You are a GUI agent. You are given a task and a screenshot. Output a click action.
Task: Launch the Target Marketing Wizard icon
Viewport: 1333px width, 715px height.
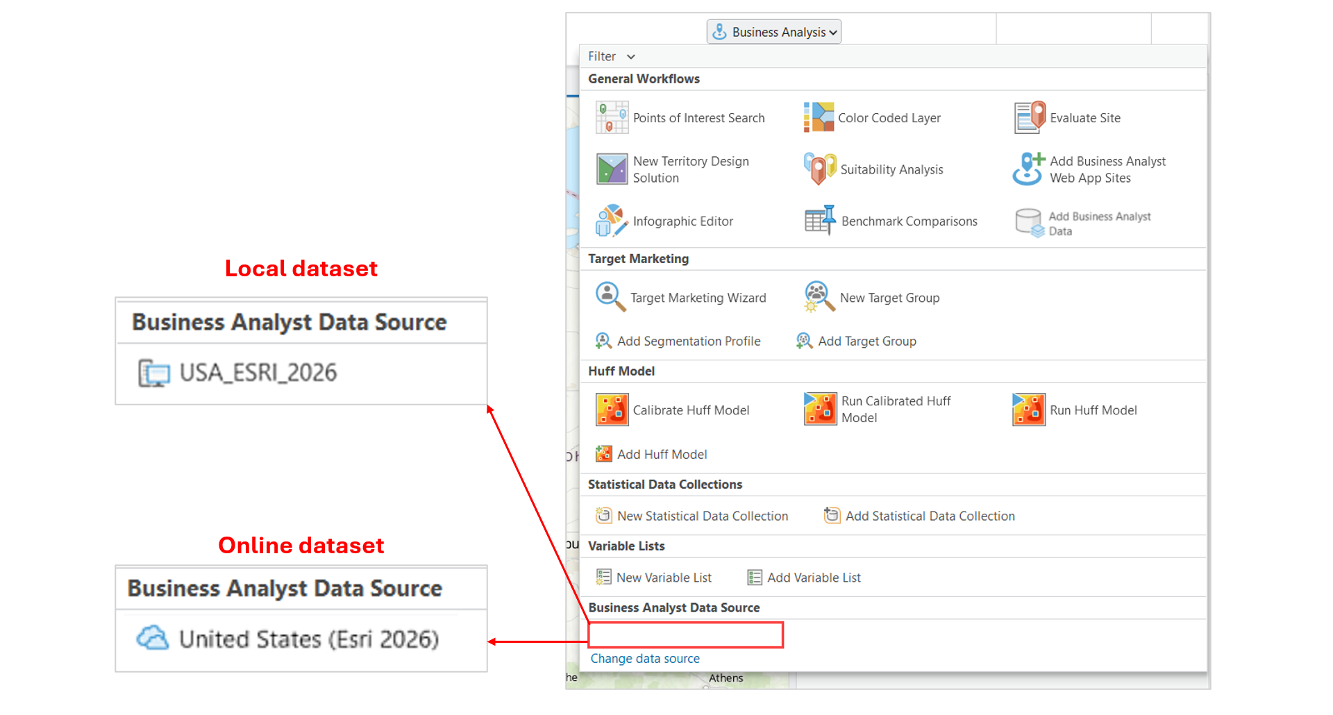point(611,297)
